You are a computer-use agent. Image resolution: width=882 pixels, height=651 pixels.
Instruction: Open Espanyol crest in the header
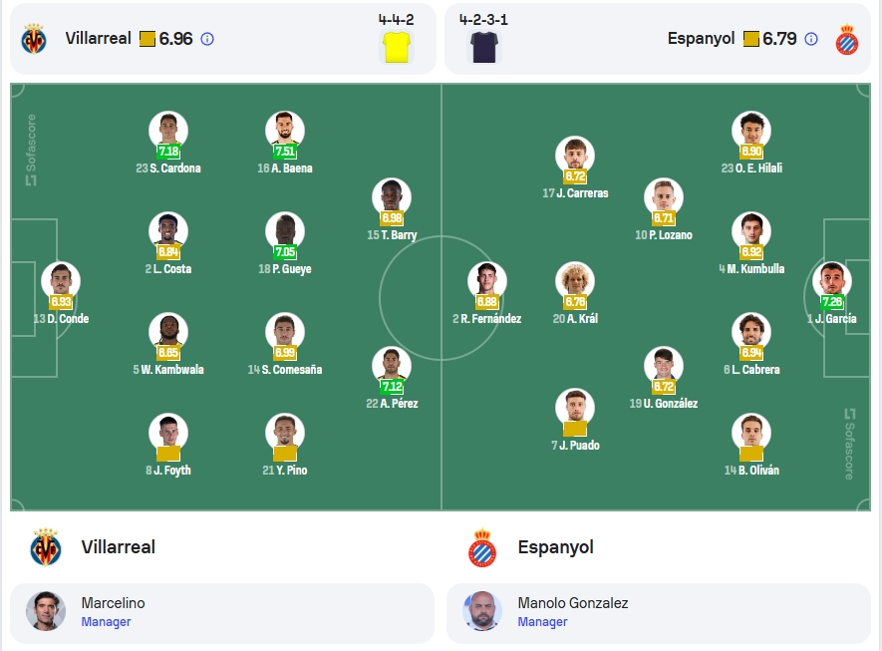(x=846, y=40)
